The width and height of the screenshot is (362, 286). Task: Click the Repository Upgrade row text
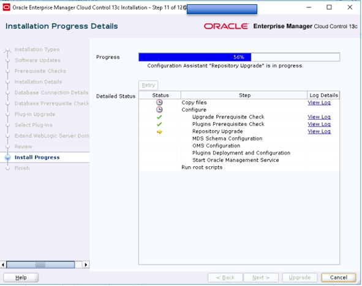(x=217, y=131)
